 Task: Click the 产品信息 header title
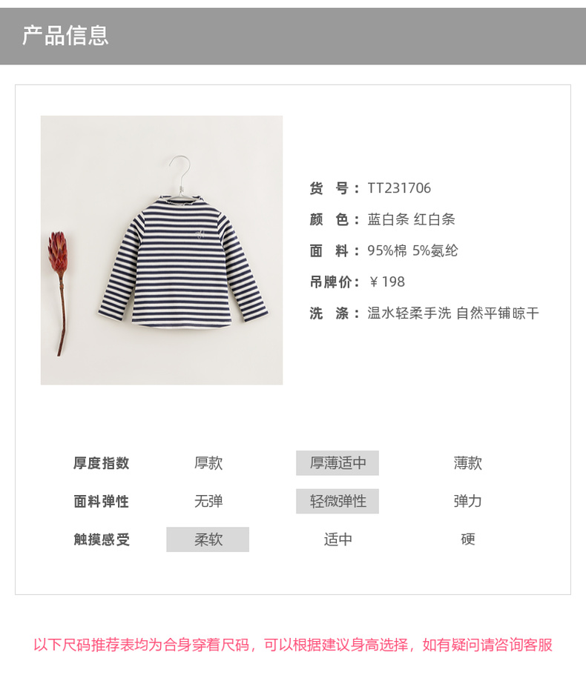[x=65, y=36]
